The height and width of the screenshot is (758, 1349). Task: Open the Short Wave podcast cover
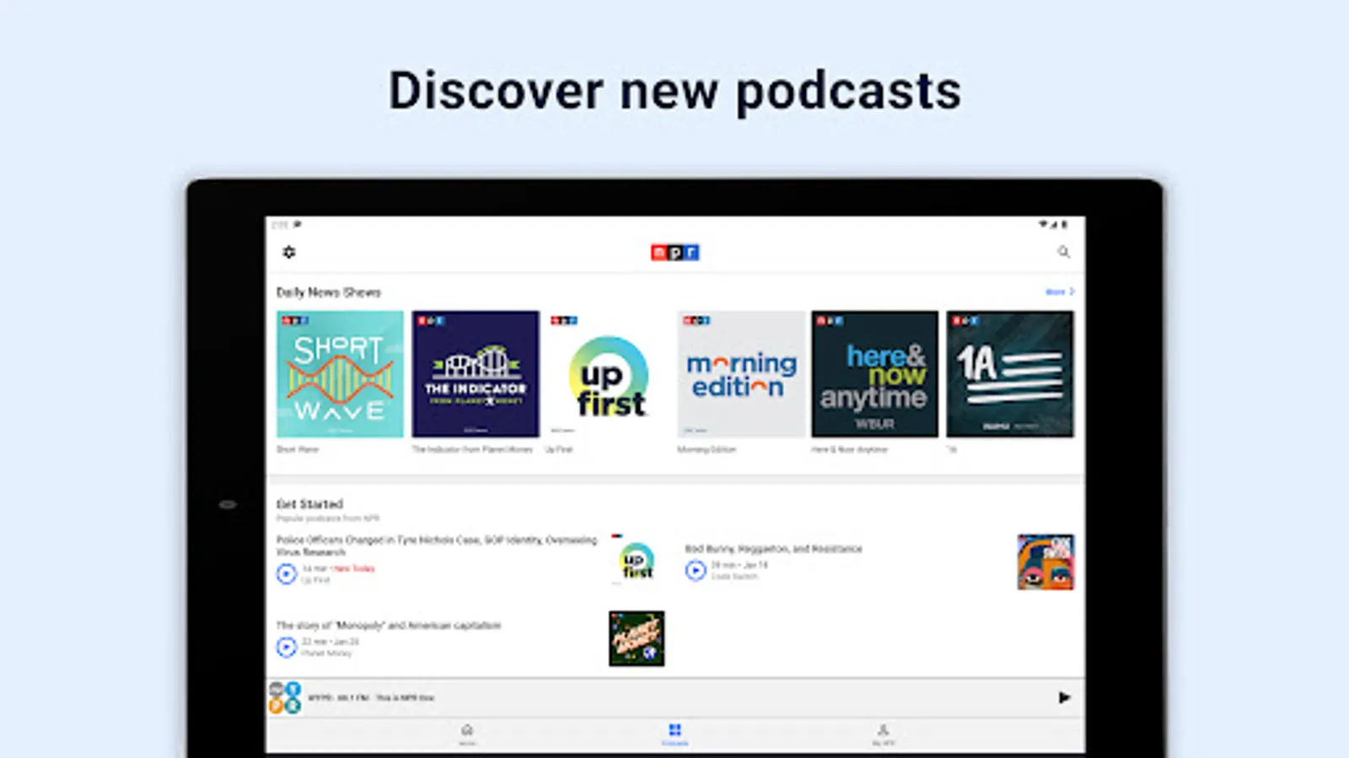click(340, 374)
